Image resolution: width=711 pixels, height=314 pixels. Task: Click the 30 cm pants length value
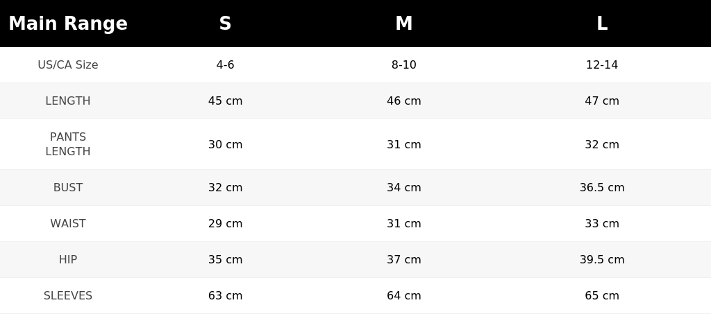pyautogui.click(x=226, y=144)
